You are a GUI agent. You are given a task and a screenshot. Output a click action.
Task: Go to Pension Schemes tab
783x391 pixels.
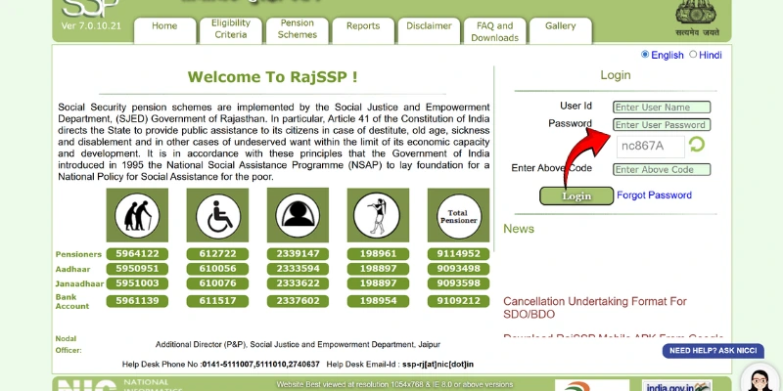298,30
